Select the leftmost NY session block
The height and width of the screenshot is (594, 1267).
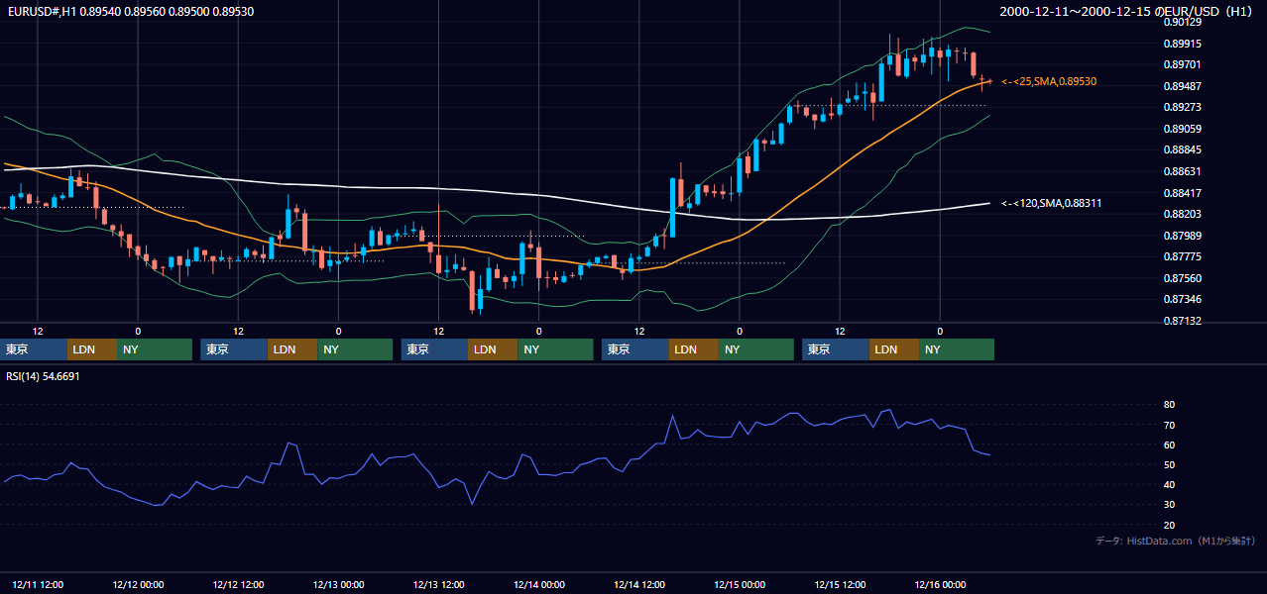(154, 349)
